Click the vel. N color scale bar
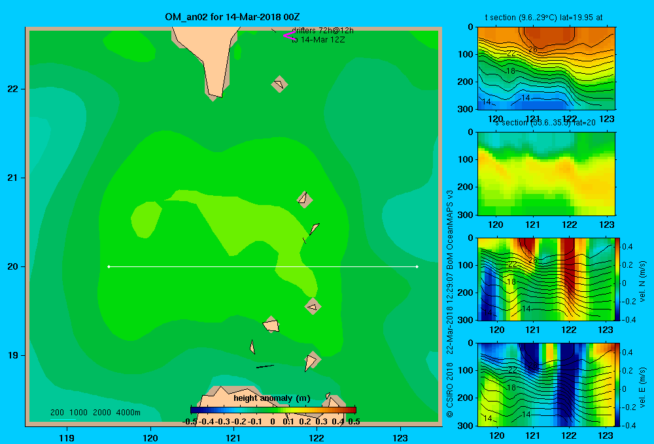 (x=617, y=279)
